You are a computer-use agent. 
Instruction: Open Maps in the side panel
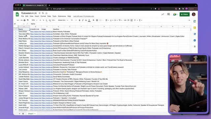coord(195,47)
